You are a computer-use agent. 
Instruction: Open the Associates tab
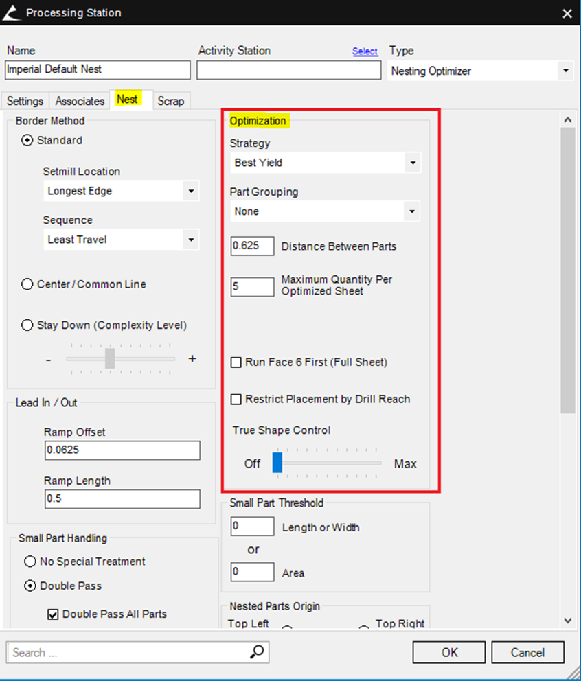(x=80, y=101)
